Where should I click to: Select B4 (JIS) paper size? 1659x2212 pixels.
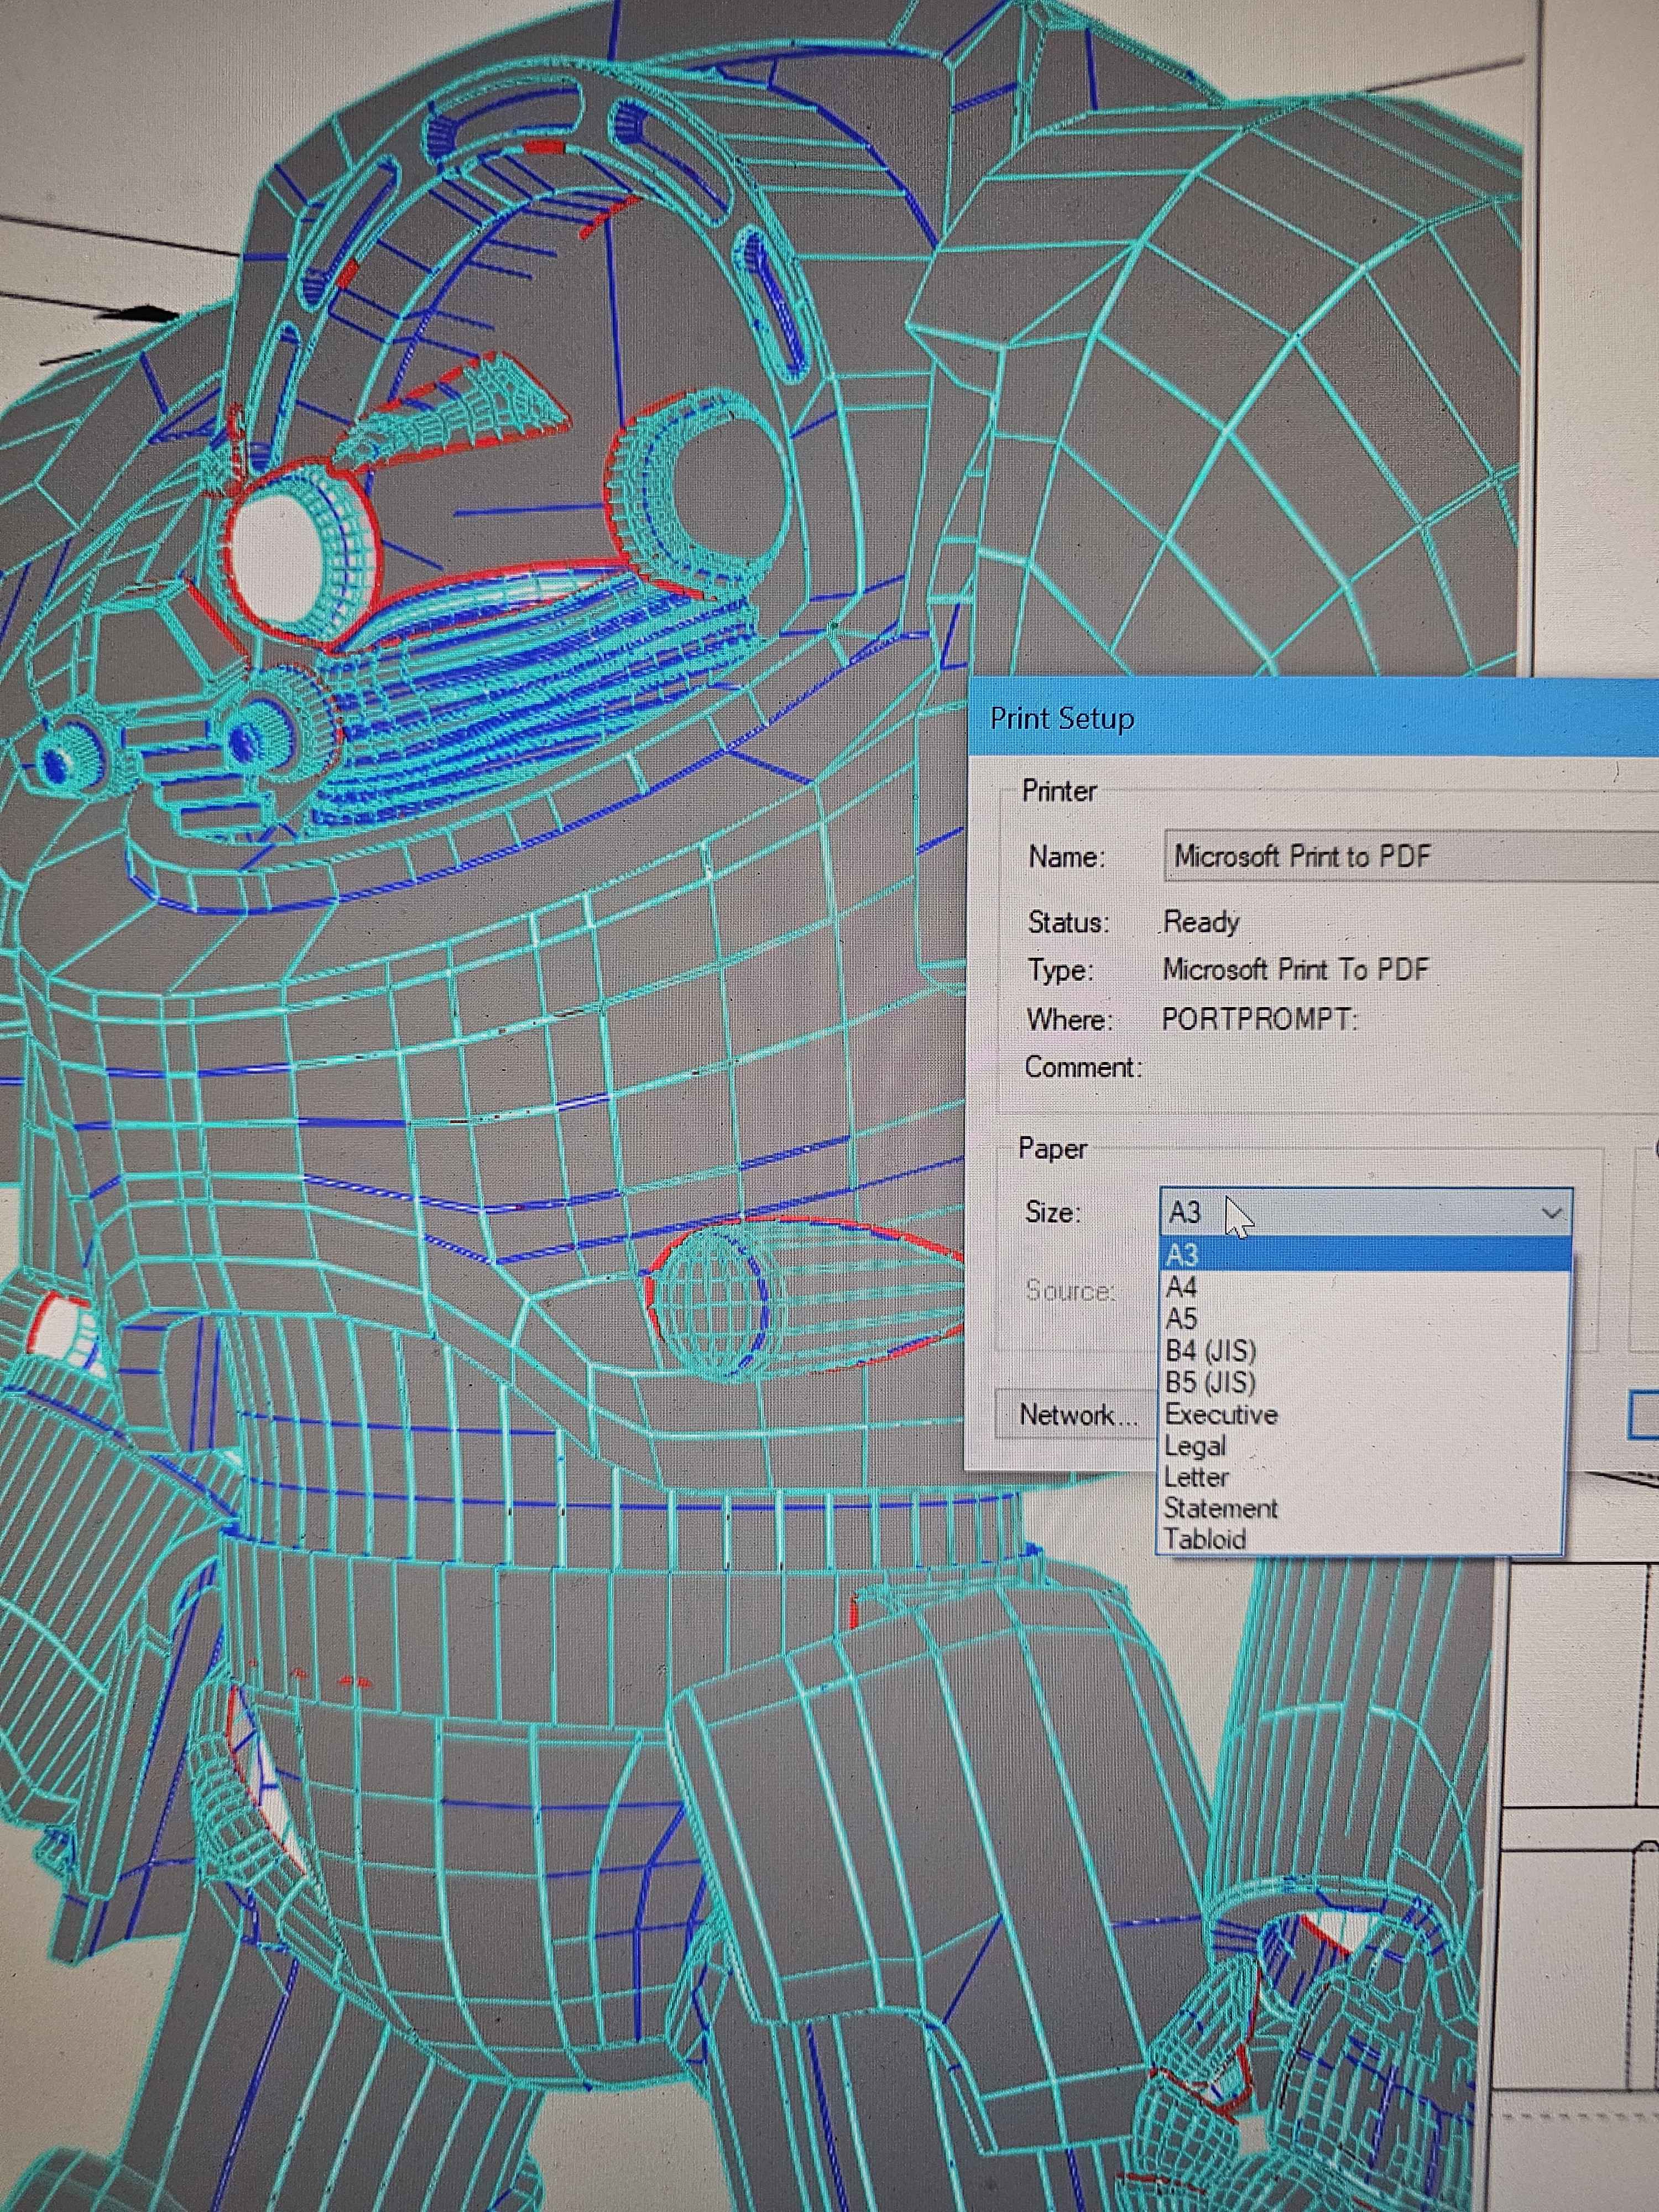(1210, 1351)
